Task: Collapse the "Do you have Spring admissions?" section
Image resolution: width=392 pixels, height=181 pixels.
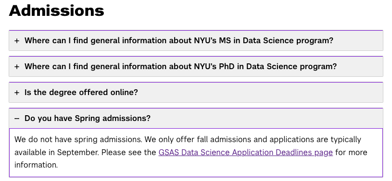Action: pyautogui.click(x=196, y=118)
